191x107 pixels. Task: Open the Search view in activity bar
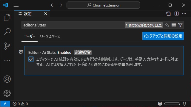[7, 32]
